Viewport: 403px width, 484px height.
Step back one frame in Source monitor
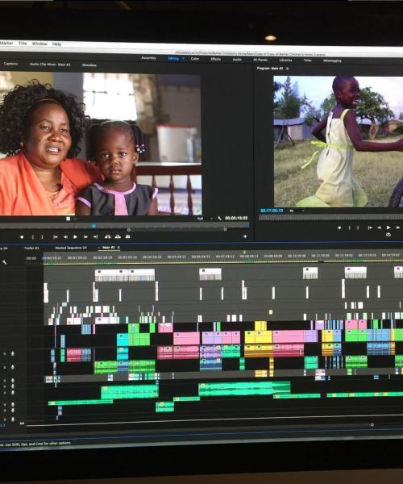click(65, 237)
